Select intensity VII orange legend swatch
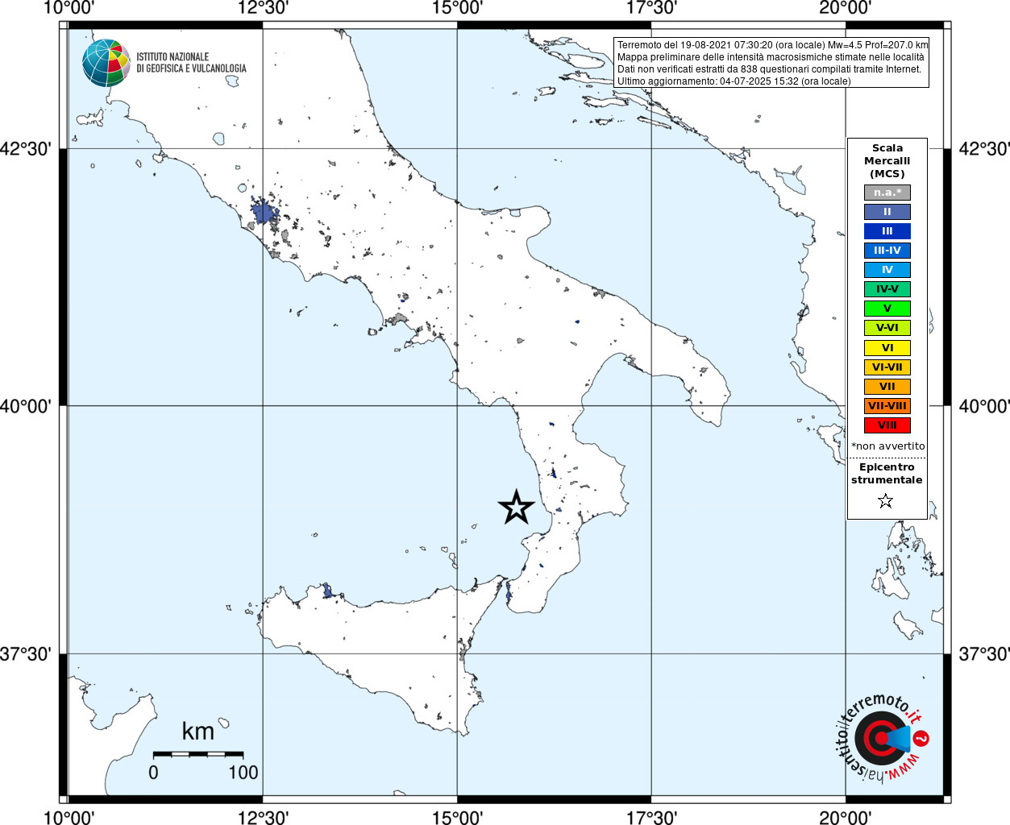1010x825 pixels. tap(887, 387)
